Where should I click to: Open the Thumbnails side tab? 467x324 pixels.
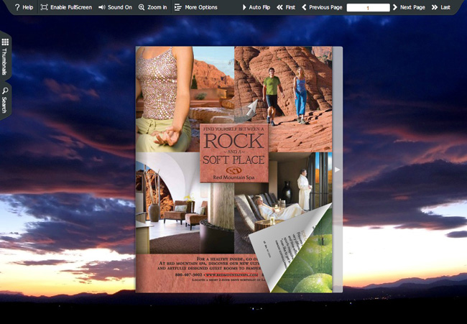tap(5, 57)
